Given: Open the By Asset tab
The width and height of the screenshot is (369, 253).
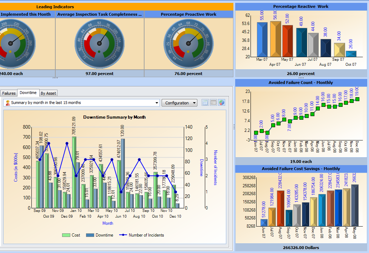Looking at the screenshot, I should coord(48,93).
